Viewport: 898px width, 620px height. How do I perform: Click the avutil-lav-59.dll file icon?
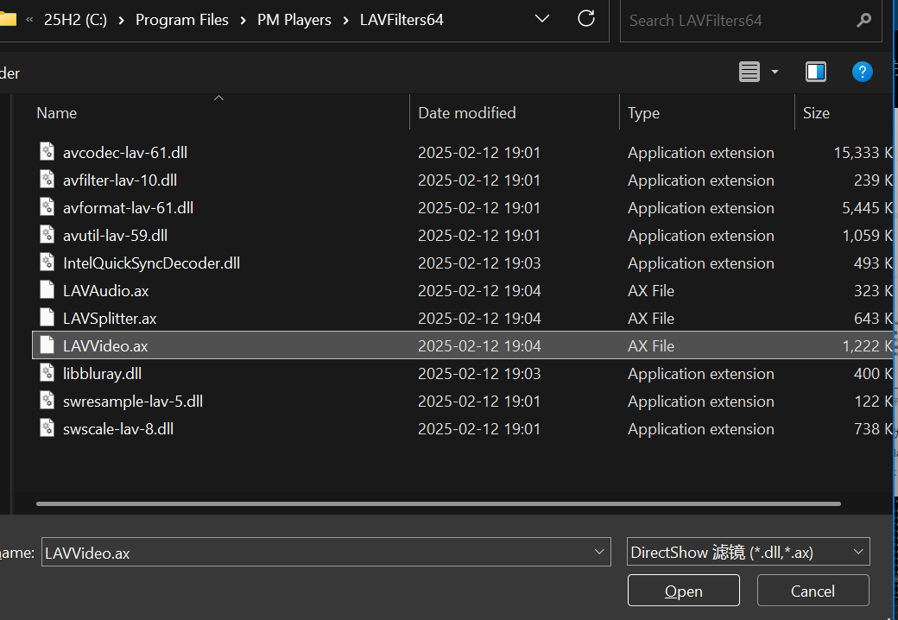47,235
